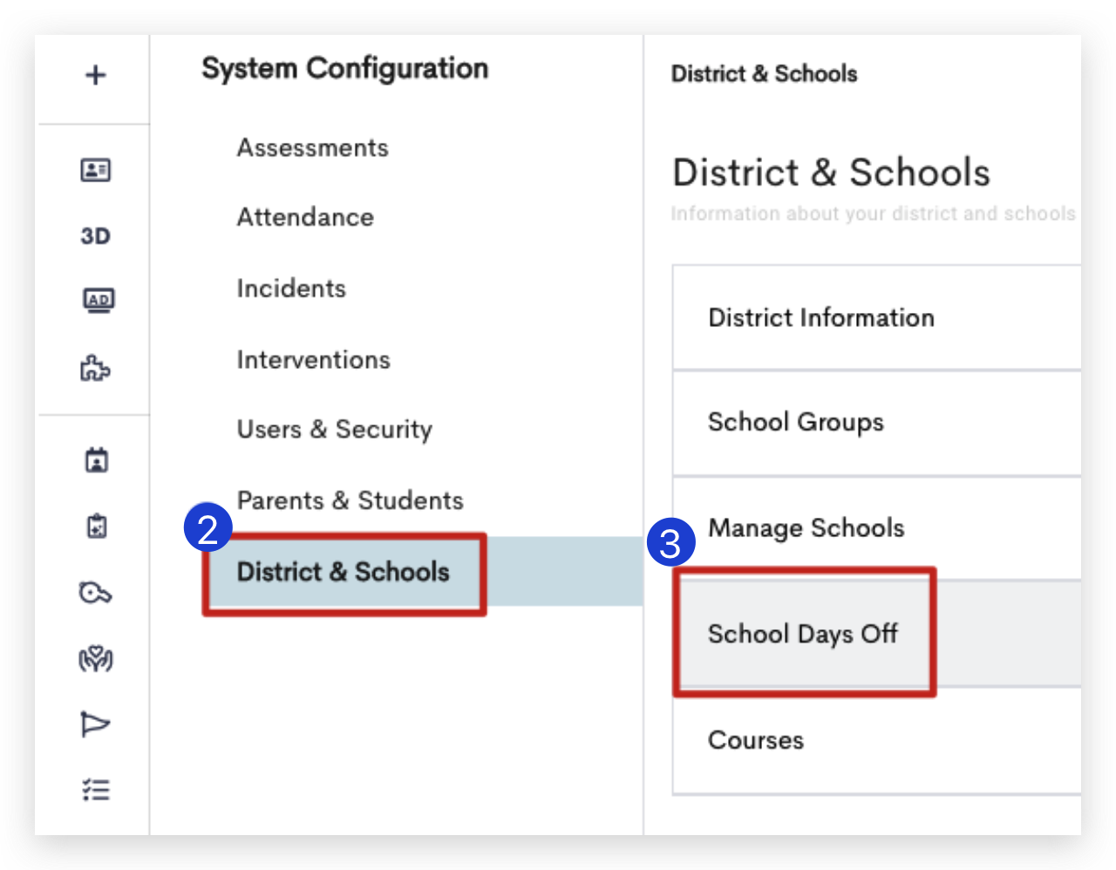Screen dimensions: 1116x870
Task: Open the hands holding heart icon
Action: click(96, 659)
